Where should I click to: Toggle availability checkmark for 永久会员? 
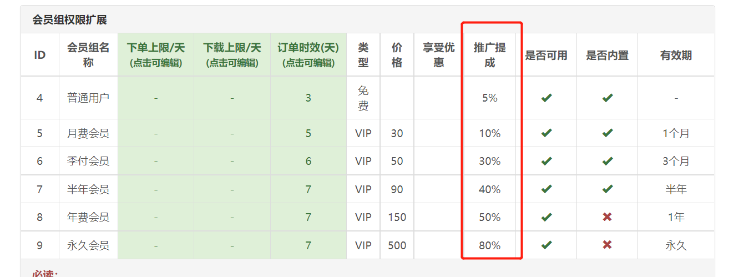(x=546, y=245)
